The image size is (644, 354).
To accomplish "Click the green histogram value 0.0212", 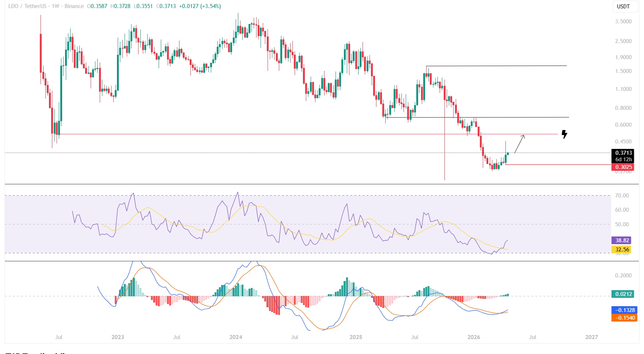I will click(x=623, y=294).
